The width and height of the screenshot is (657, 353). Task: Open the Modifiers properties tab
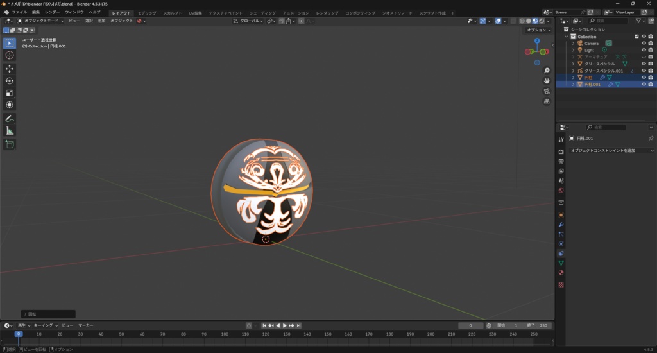tap(561, 225)
